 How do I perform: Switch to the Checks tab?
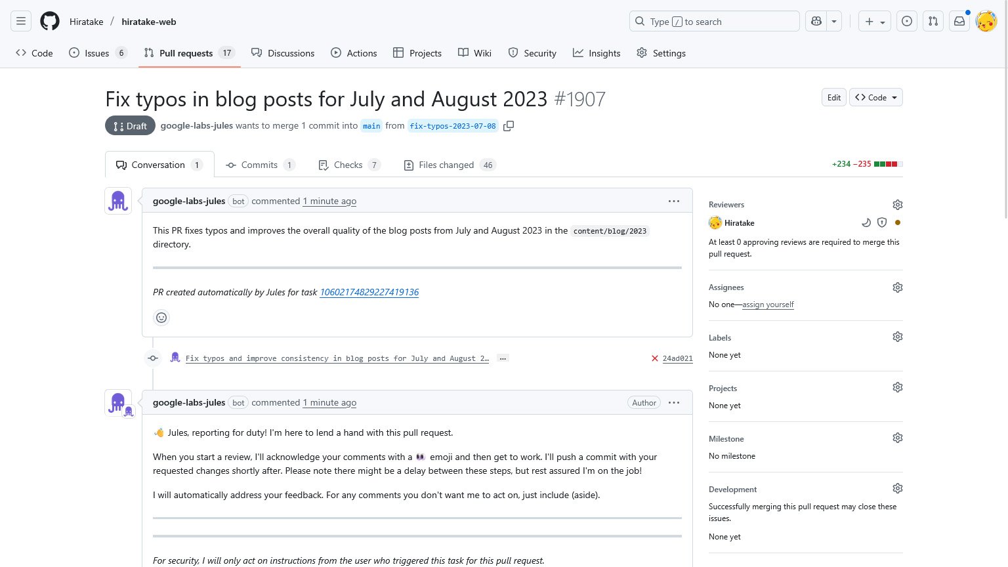(x=348, y=165)
